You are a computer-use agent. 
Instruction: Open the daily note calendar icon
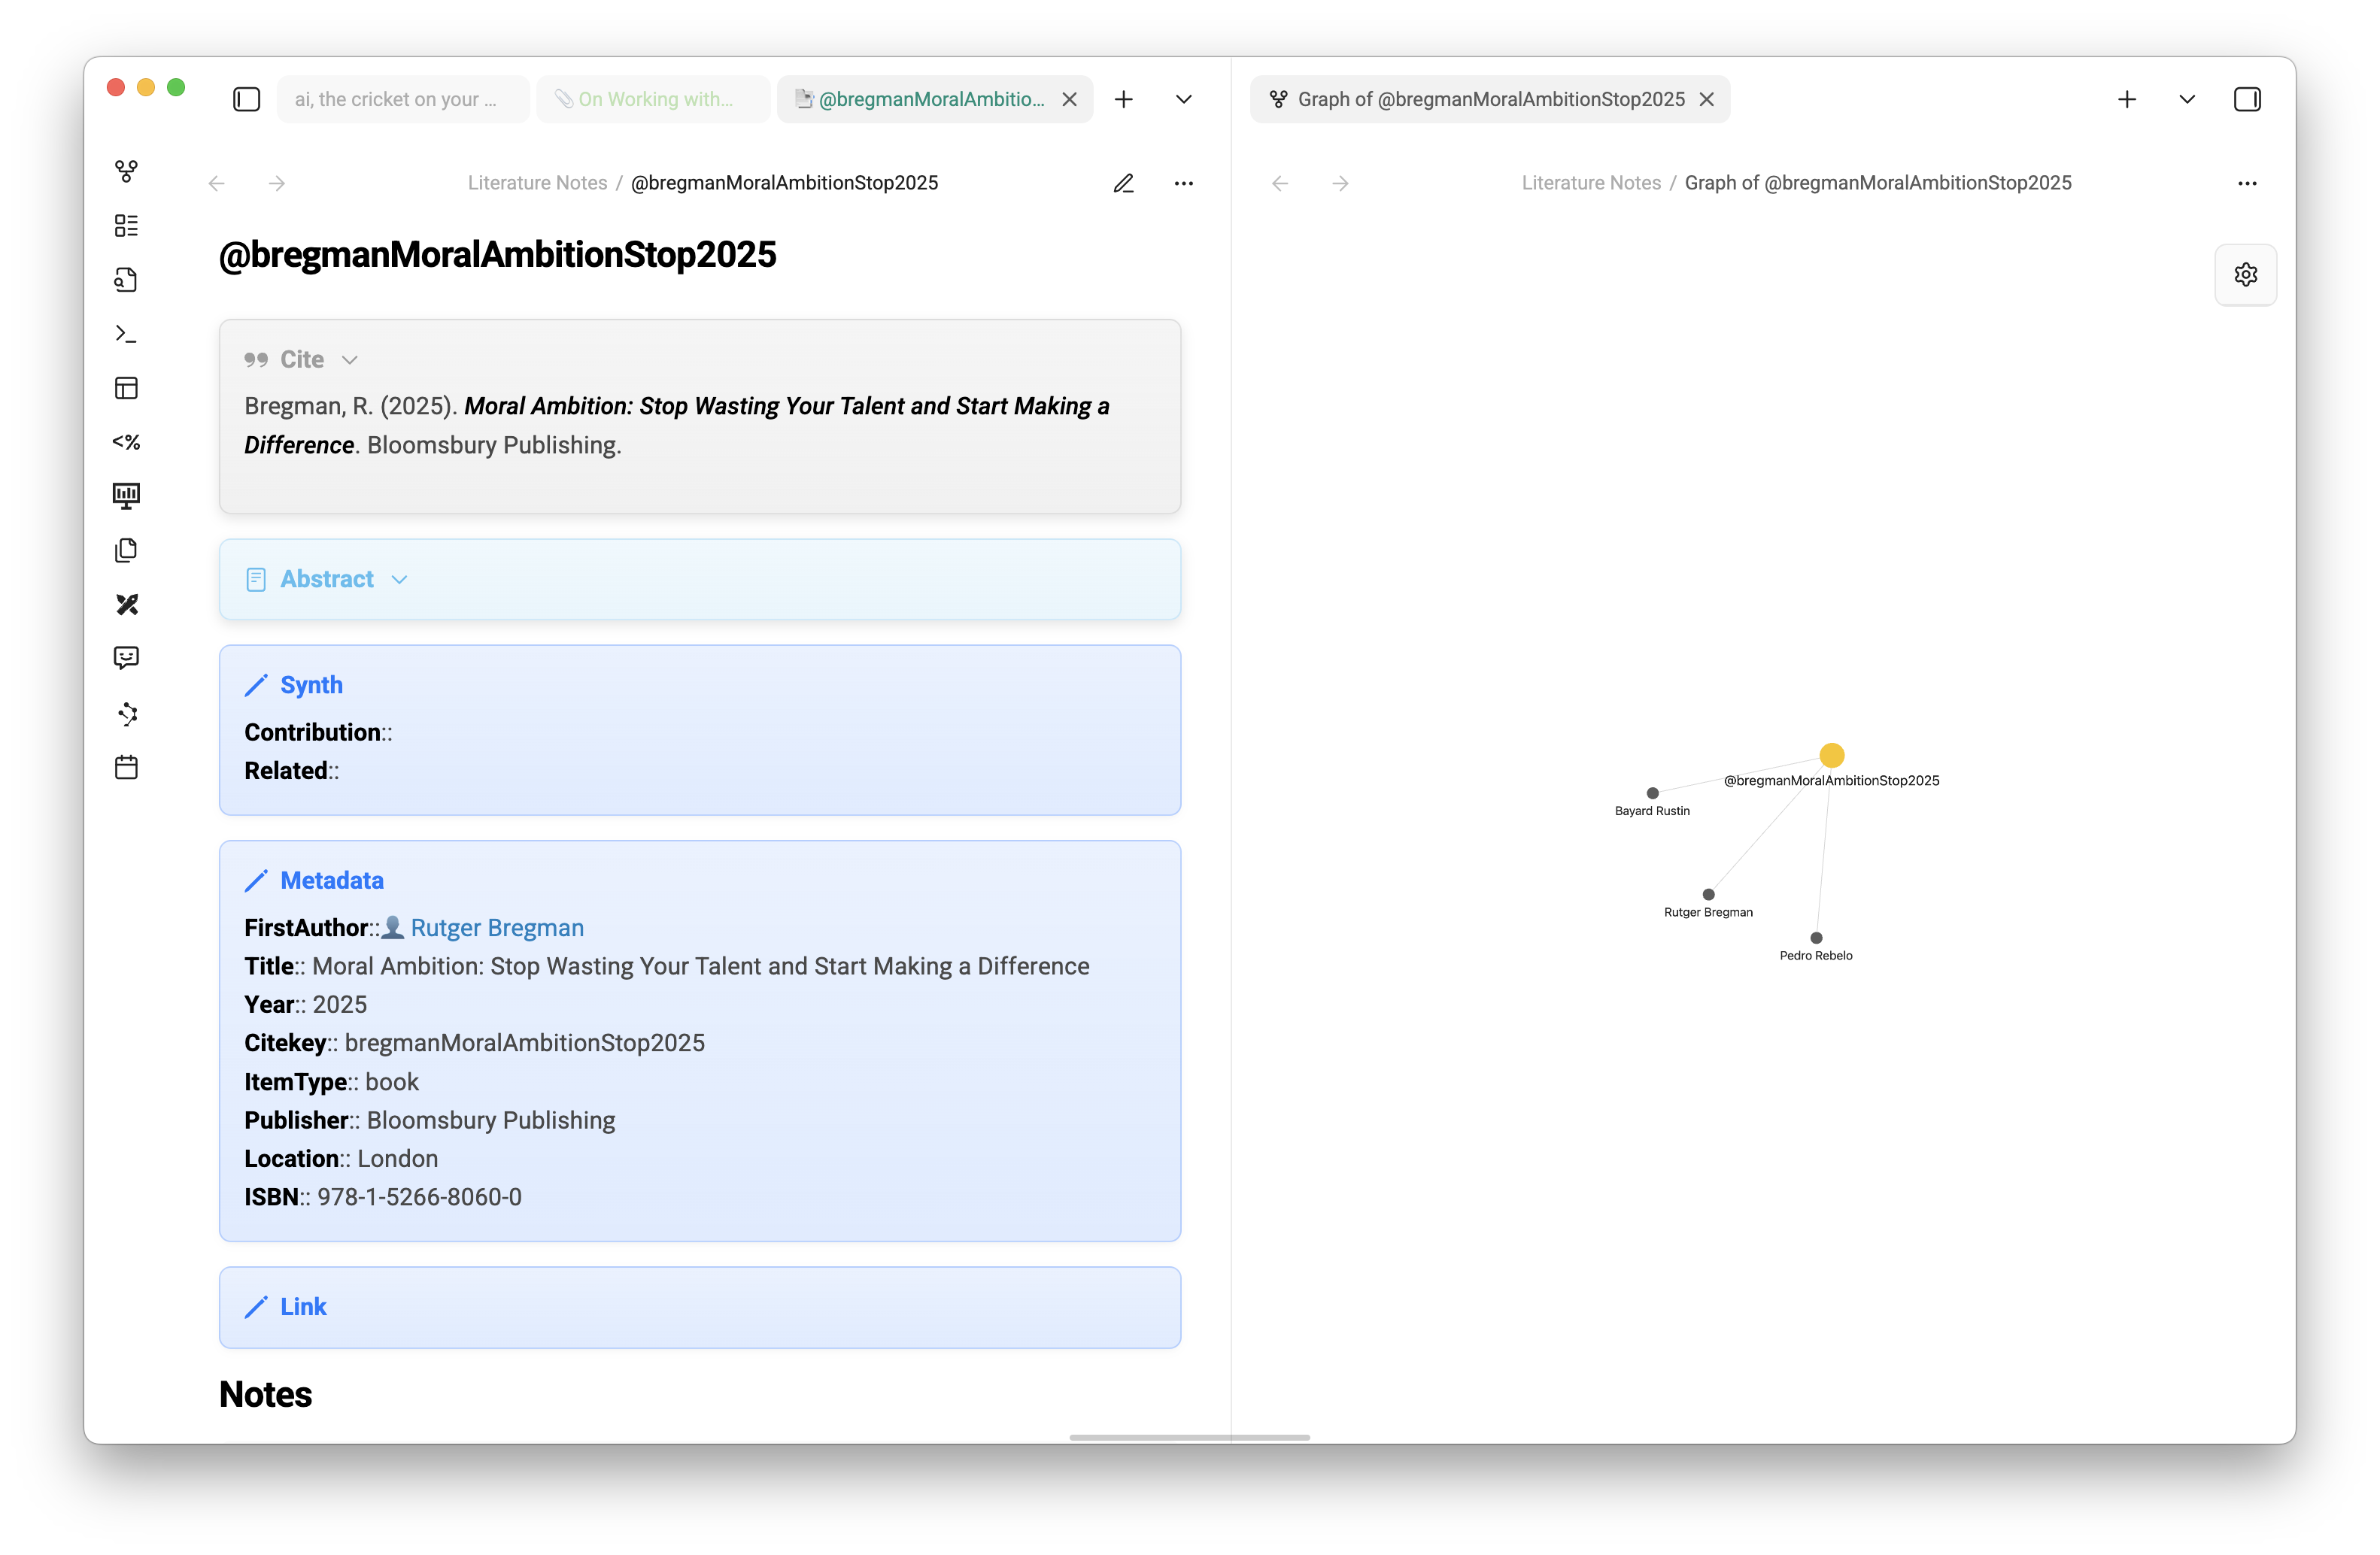[x=126, y=768]
